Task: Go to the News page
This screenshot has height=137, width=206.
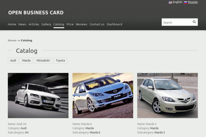Action: pyautogui.click(x=22, y=24)
